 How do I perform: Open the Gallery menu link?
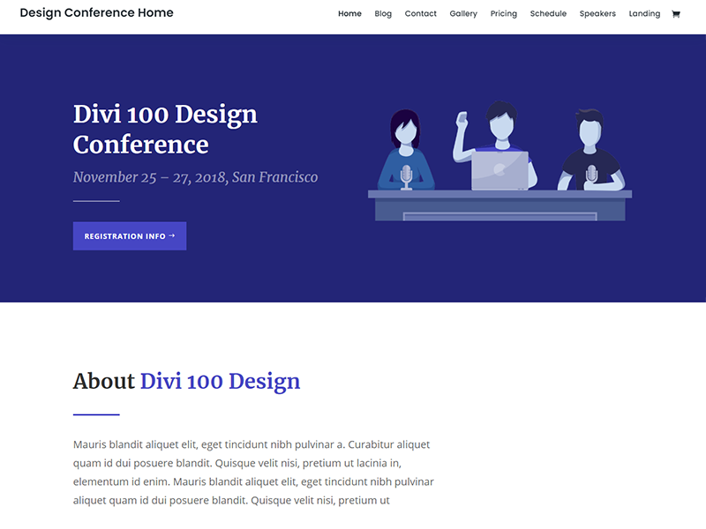coord(463,13)
